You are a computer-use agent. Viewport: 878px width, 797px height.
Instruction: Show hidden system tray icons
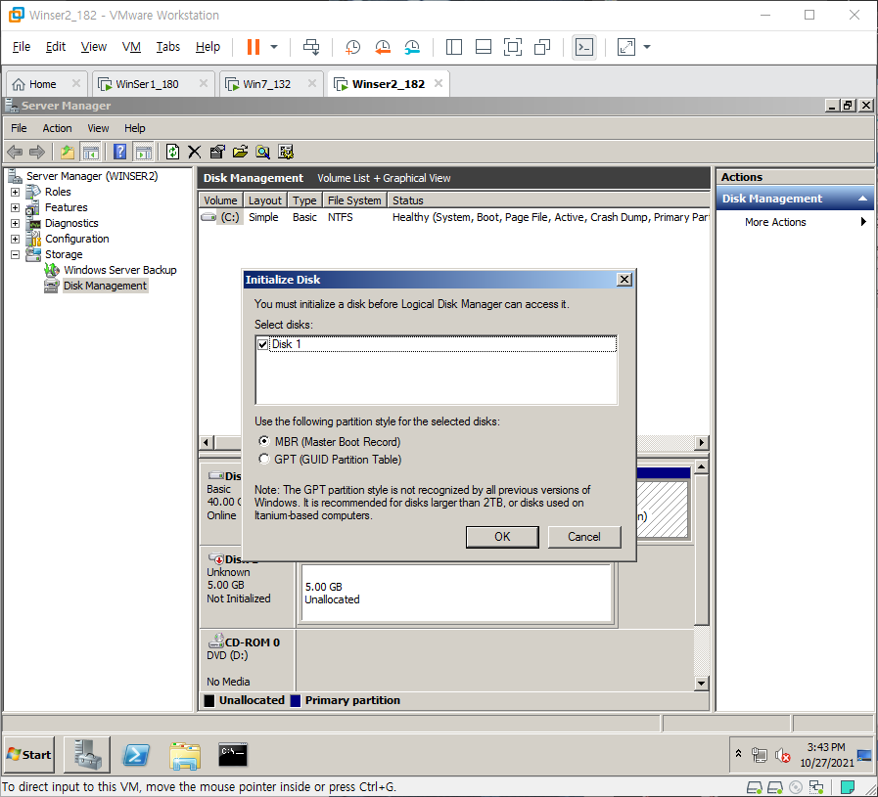pyautogui.click(x=738, y=753)
